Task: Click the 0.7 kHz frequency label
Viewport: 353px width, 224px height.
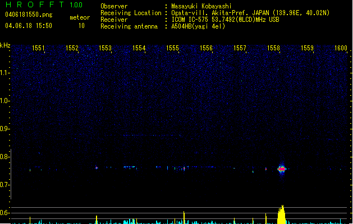Action: (x=4, y=185)
